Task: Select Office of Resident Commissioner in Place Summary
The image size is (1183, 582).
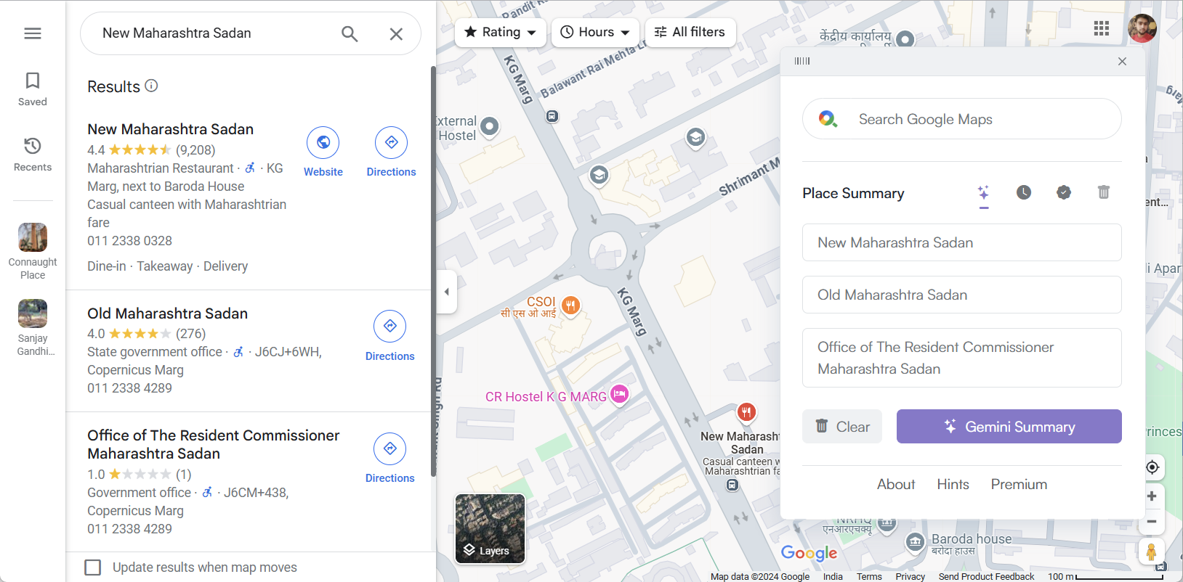Action: (962, 358)
